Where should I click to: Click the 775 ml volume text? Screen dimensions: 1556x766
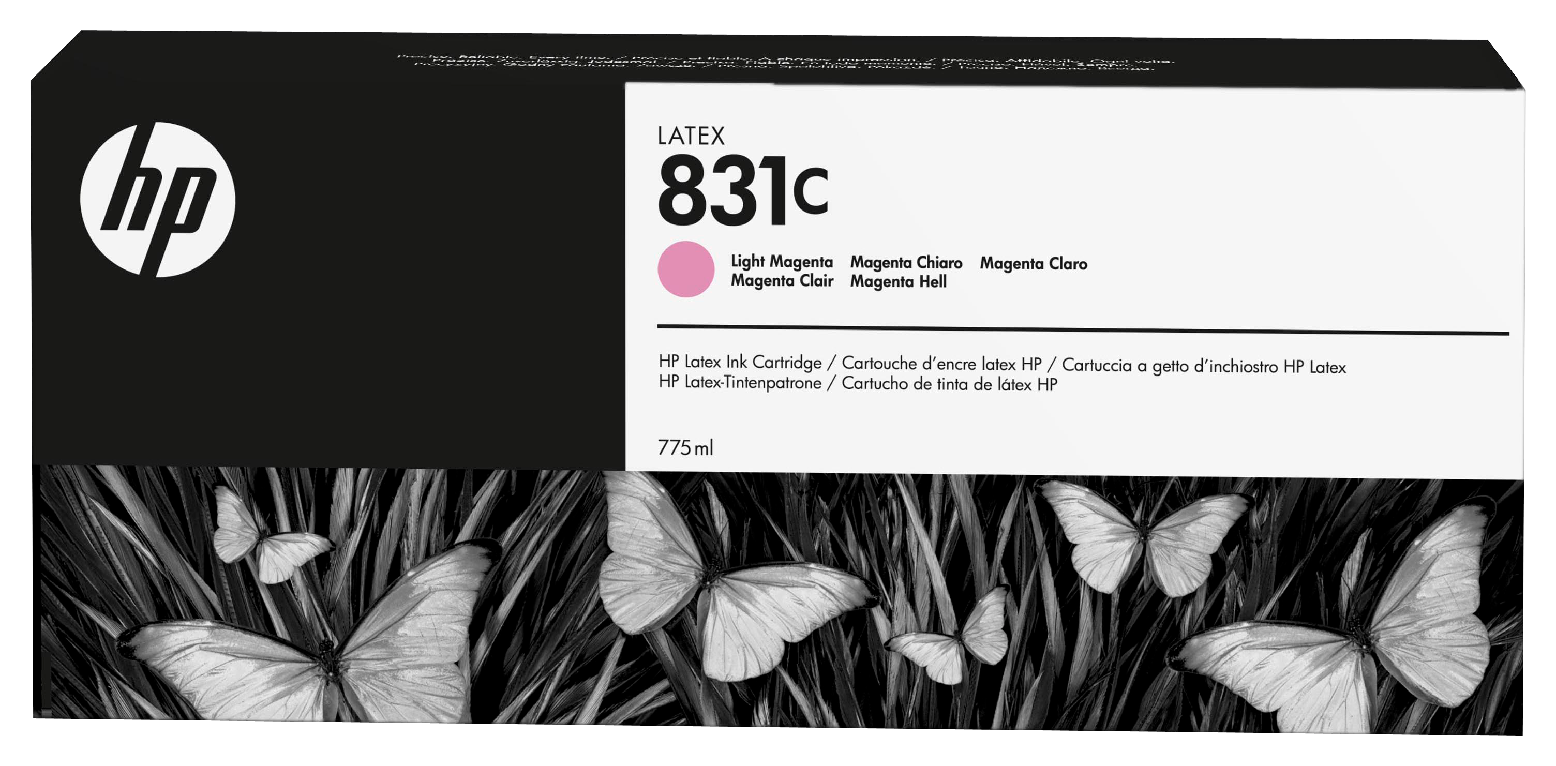[x=685, y=447]
